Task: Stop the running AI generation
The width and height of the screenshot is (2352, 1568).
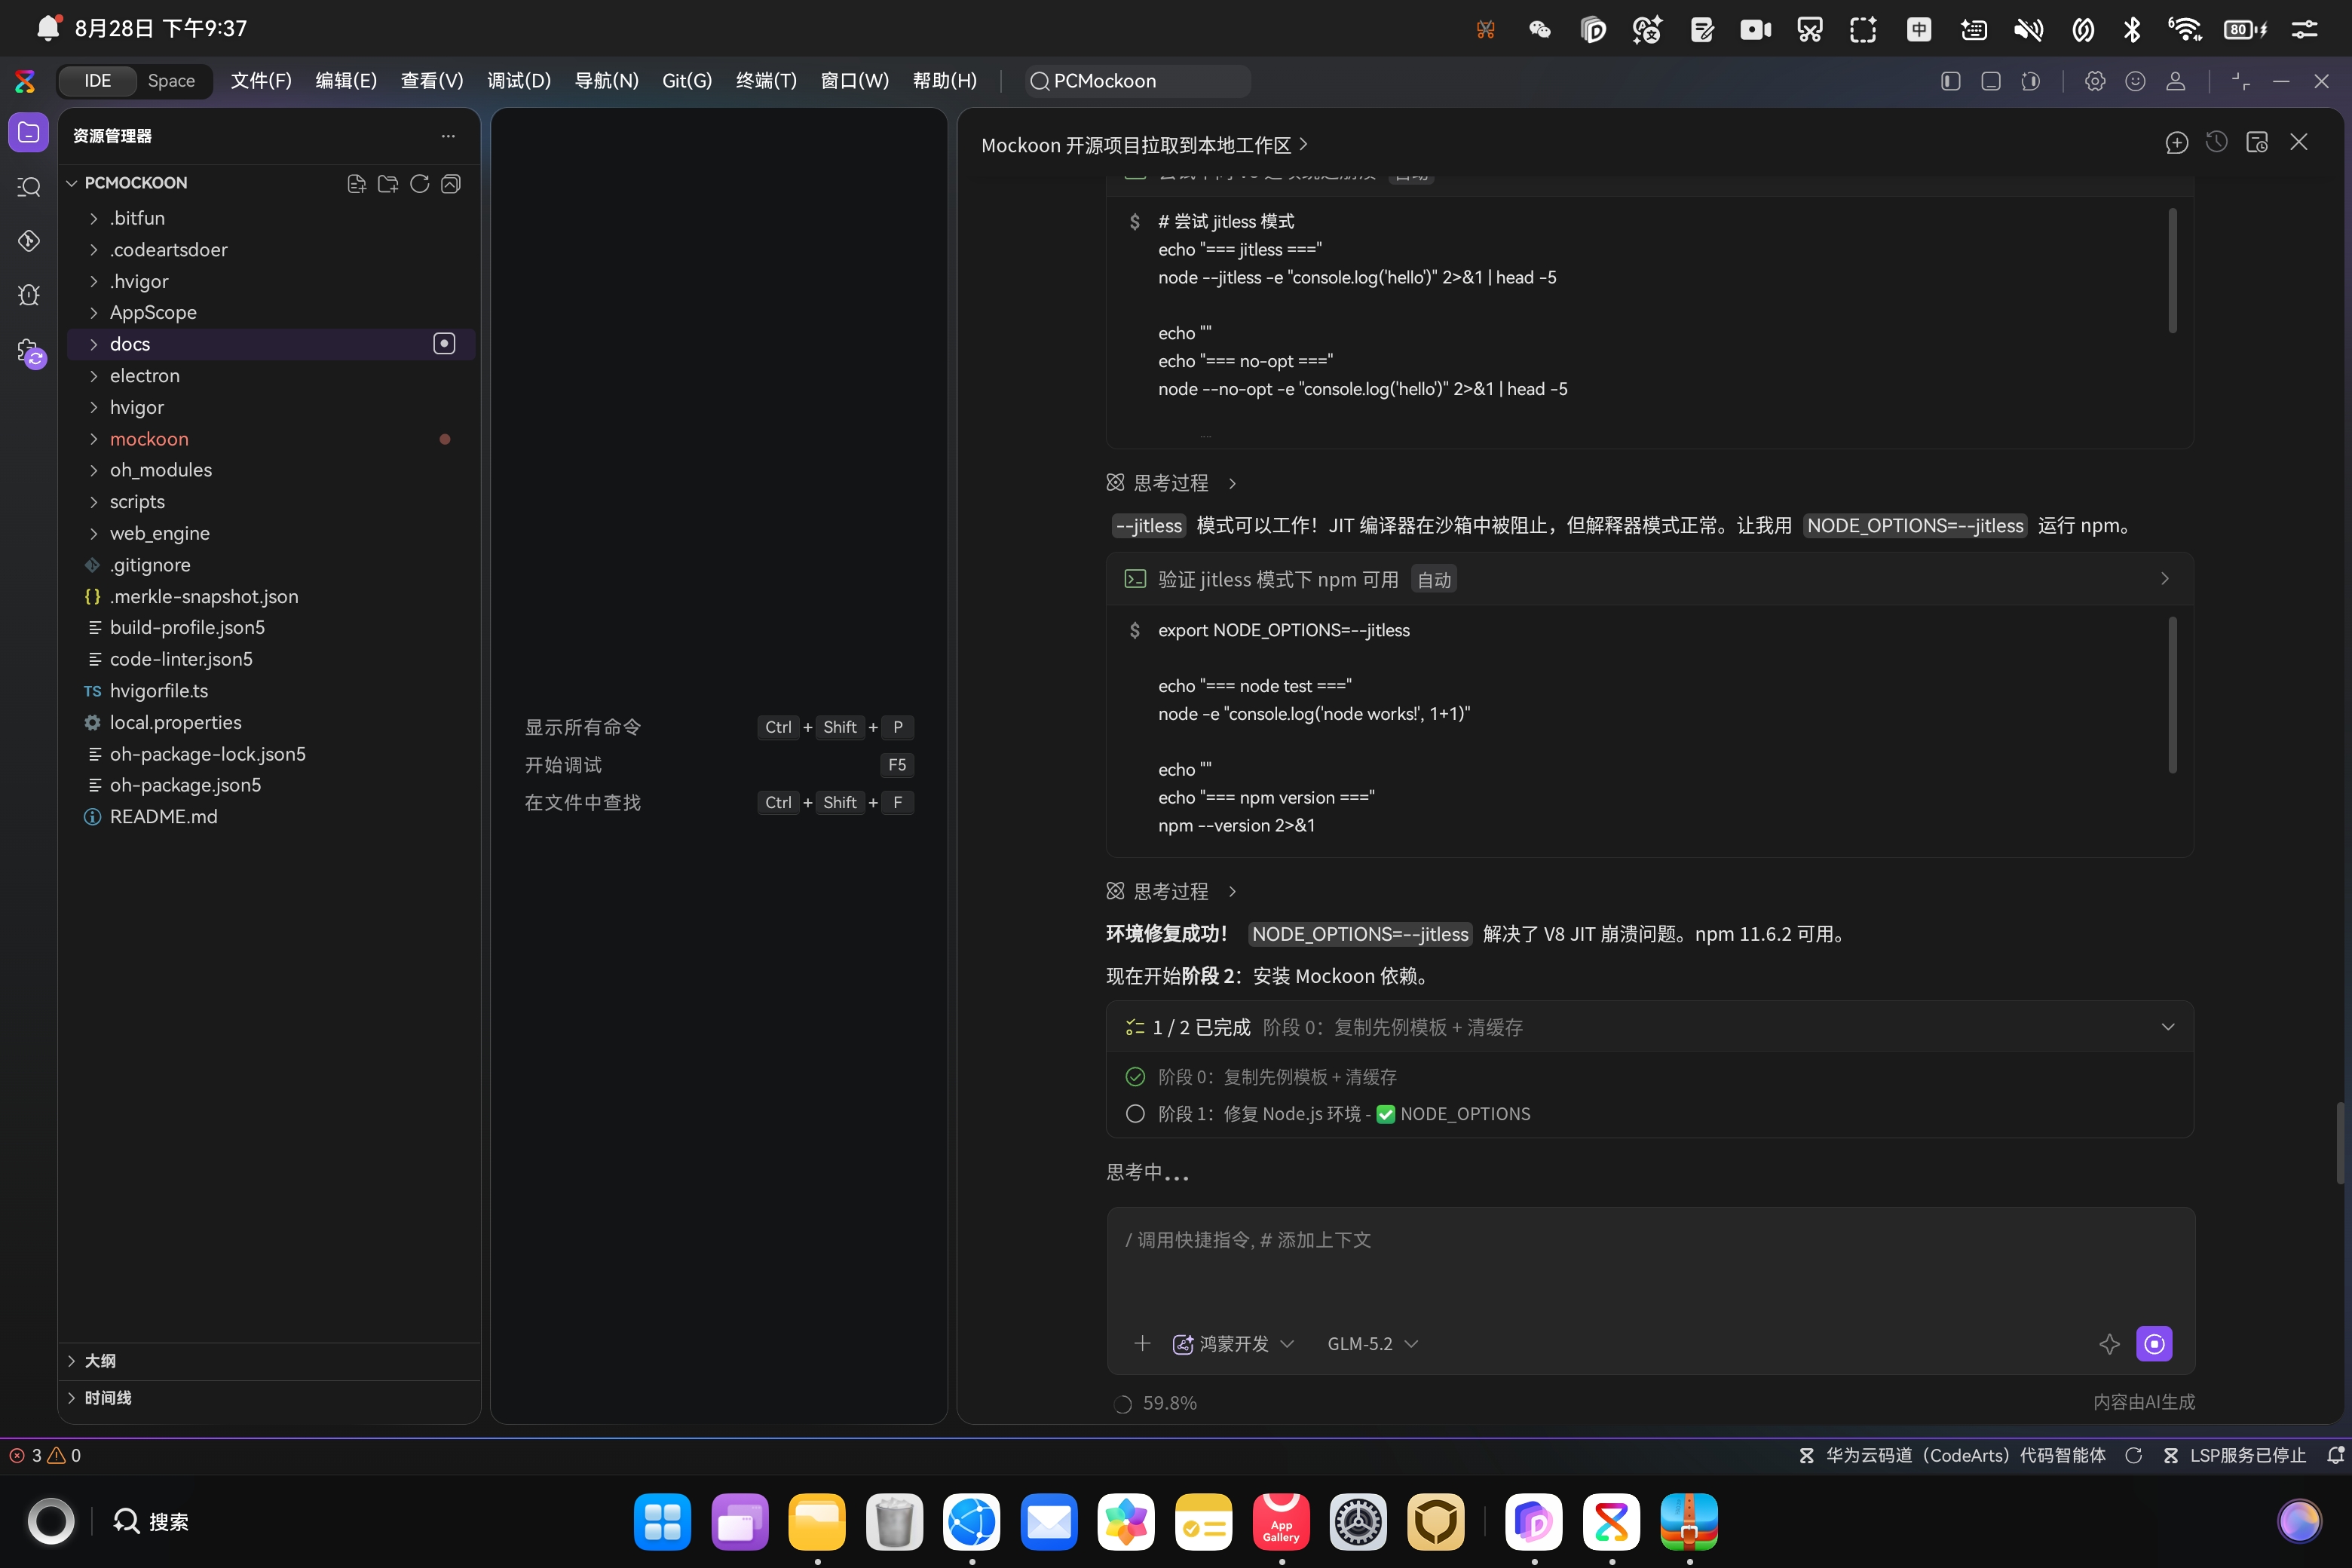Action: [x=2154, y=1343]
